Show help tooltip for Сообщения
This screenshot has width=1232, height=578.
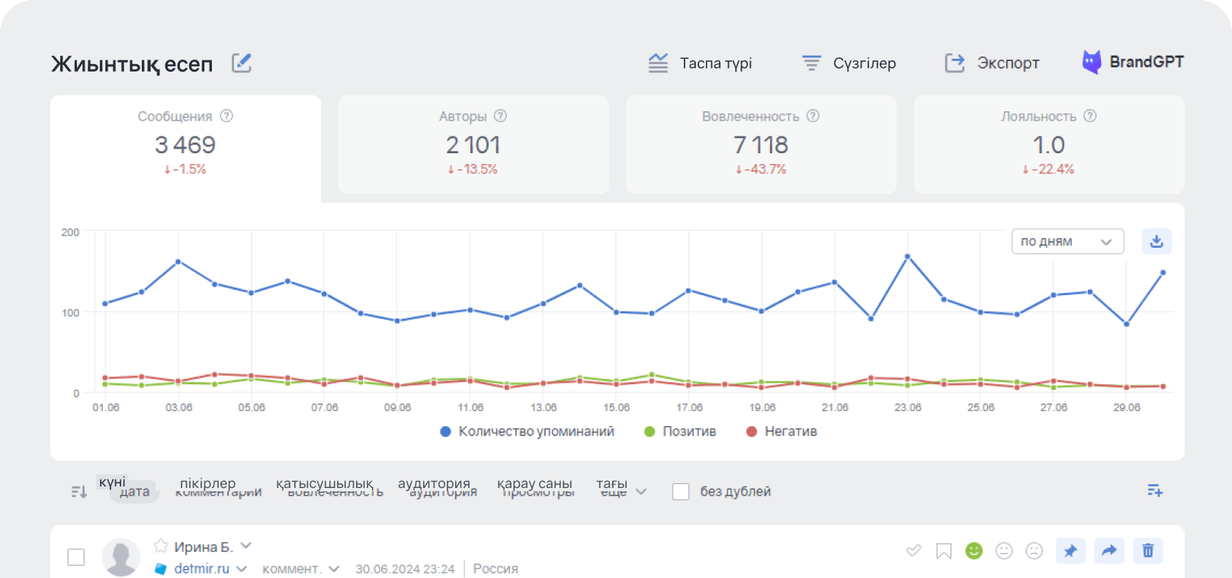click(226, 116)
